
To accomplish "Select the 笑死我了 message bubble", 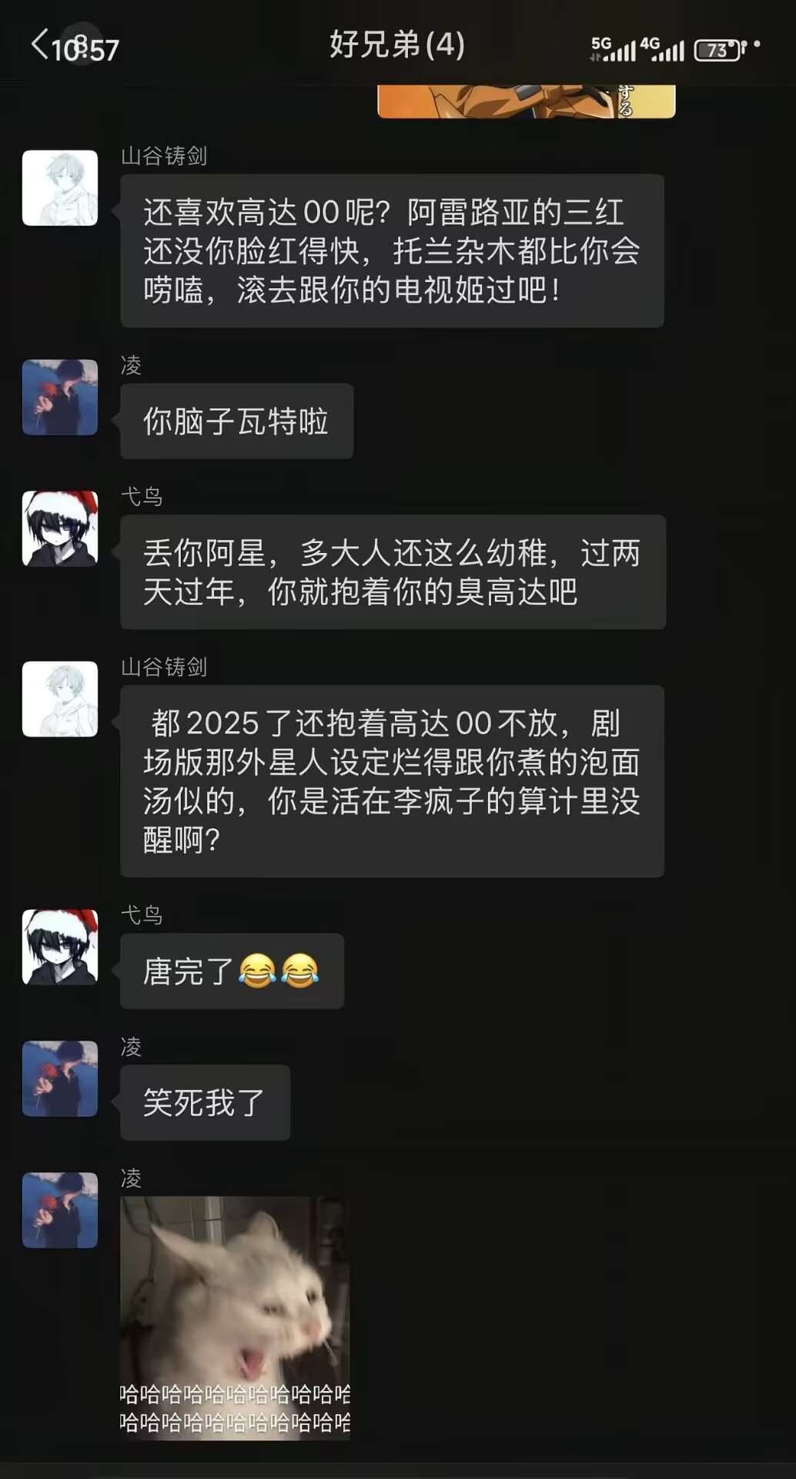I will [205, 1102].
